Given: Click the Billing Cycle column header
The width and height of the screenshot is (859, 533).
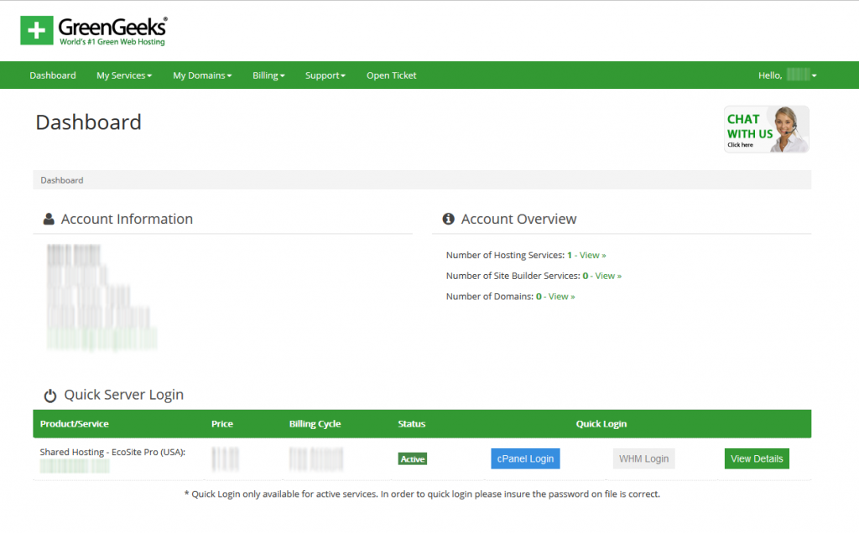Looking at the screenshot, I should click(315, 423).
